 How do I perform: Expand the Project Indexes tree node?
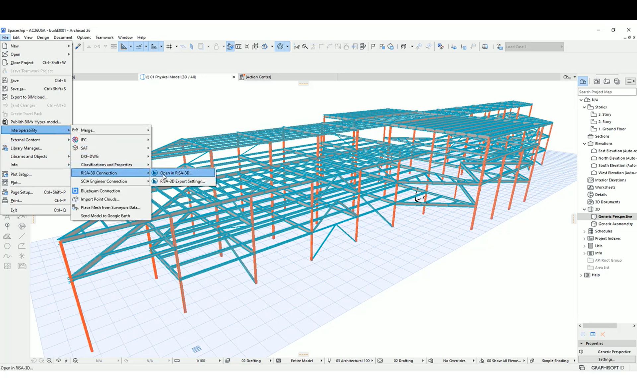[585, 239]
